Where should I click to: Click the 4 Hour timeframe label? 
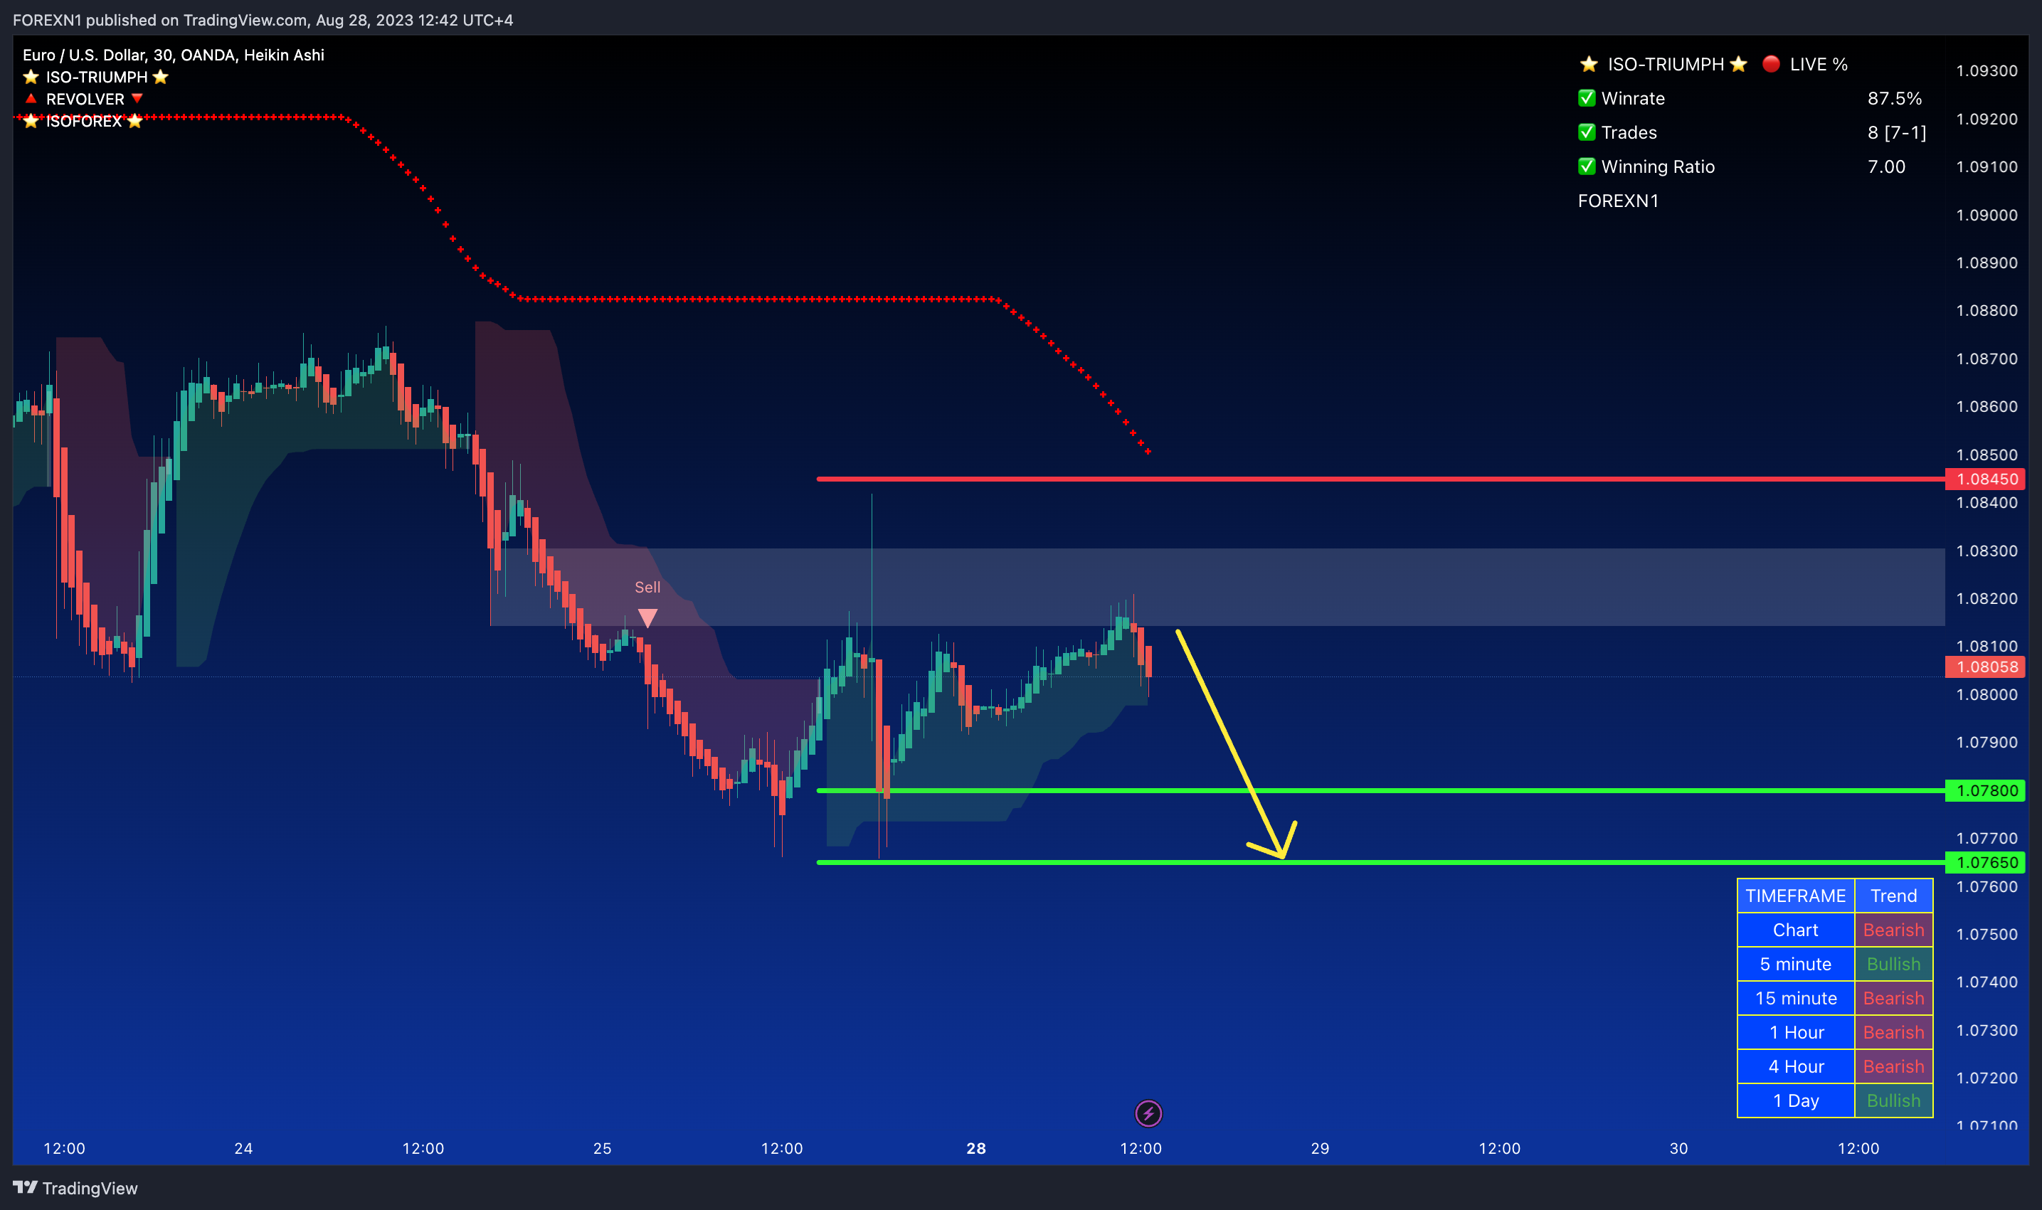(1796, 1066)
